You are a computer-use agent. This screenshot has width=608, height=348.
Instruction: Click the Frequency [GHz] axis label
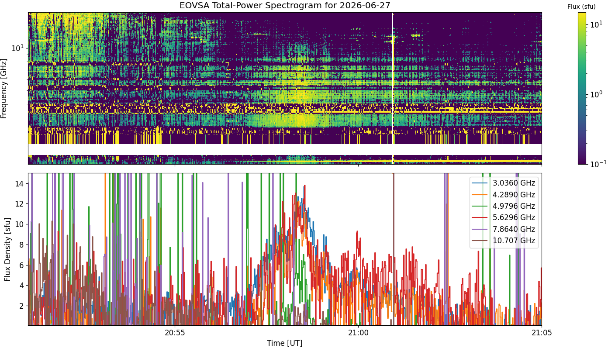pyautogui.click(x=4, y=88)
